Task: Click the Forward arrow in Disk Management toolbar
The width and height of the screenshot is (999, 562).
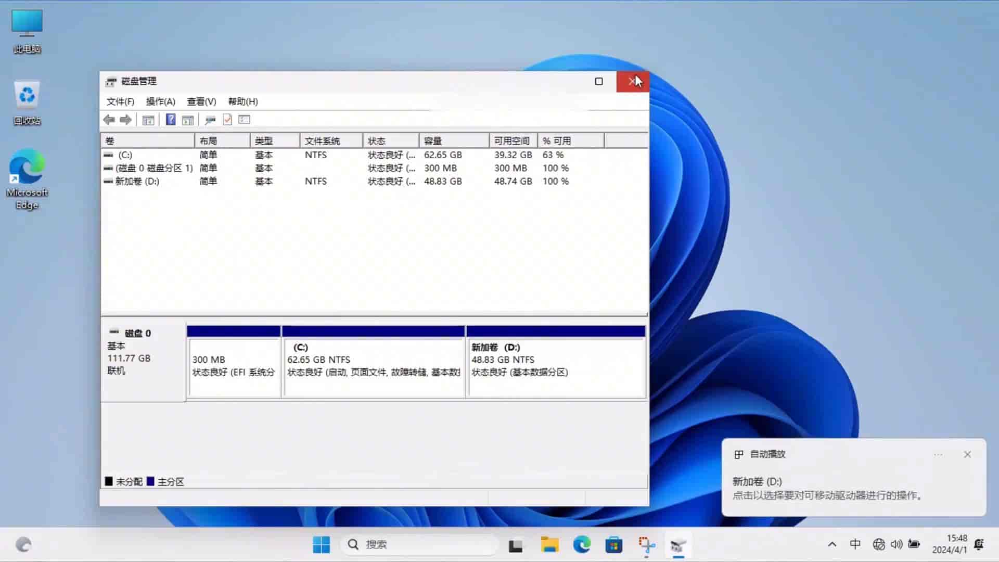Action: [125, 120]
